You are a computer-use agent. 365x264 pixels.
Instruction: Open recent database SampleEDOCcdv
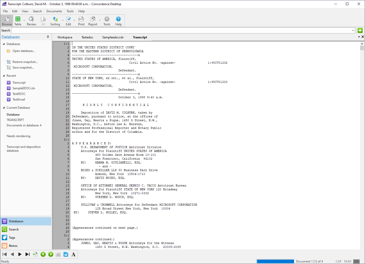coord(24,88)
